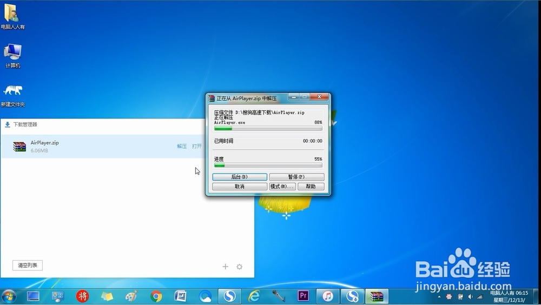This screenshot has width=541, height=305.
Task: Switch to Sogou download manager taskbar icon
Action: 352,296
